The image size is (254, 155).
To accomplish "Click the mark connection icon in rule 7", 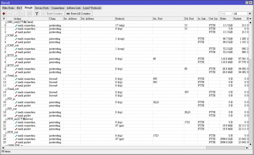I will [16, 59].
